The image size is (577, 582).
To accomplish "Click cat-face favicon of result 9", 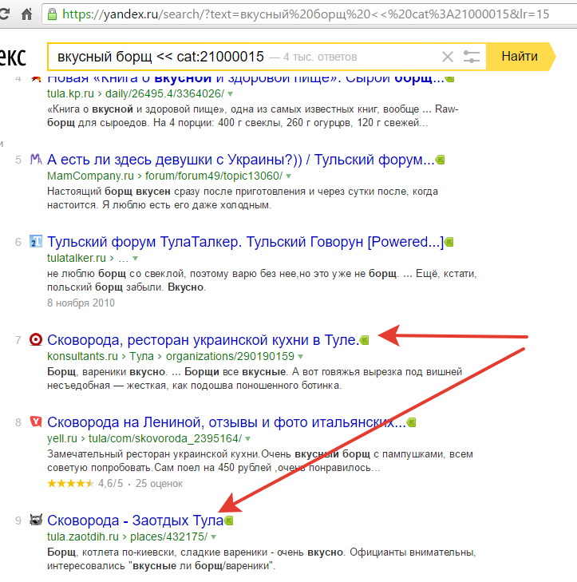I will [36, 520].
